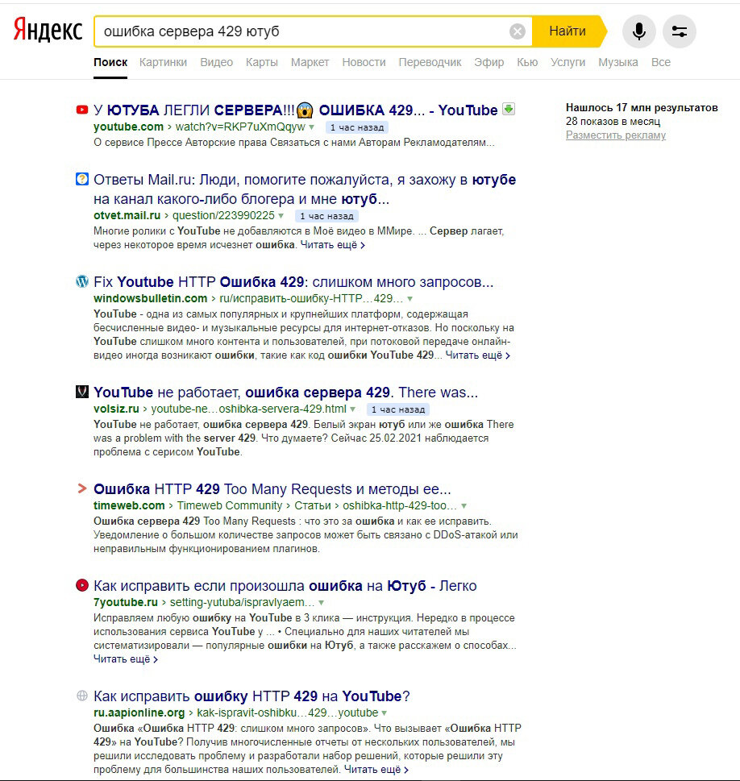Open 'Как исправить ошибку HTTP 429 на YouTube?' result
The width and height of the screenshot is (740, 781).
pos(252,696)
